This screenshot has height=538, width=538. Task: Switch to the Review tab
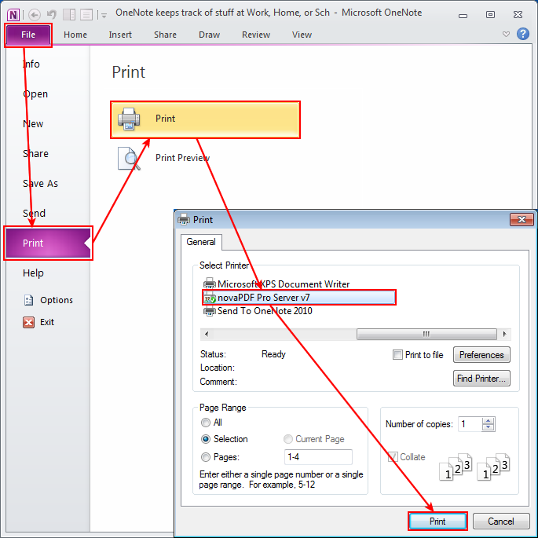click(x=256, y=35)
